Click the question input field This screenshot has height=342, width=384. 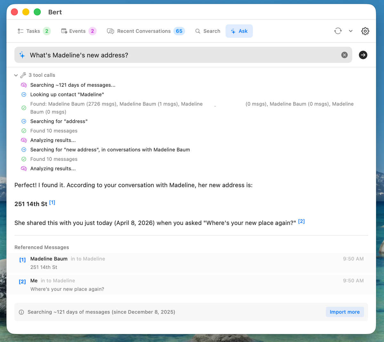coord(182,55)
